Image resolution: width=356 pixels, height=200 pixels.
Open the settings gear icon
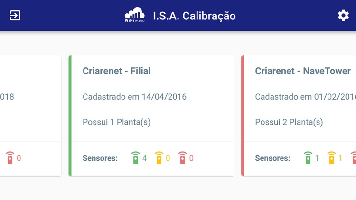pyautogui.click(x=343, y=16)
